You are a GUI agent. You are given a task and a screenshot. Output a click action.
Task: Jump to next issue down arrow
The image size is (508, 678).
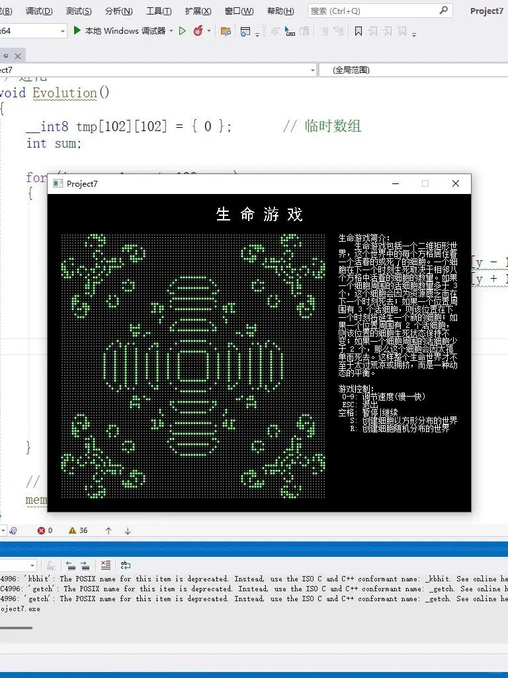pos(128,530)
